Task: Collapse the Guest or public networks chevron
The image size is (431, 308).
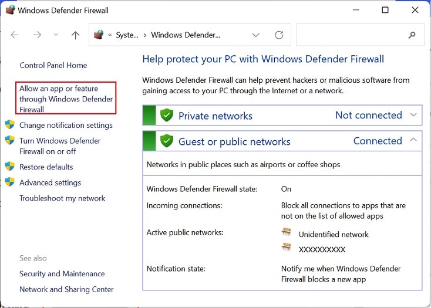Action: coord(413,140)
